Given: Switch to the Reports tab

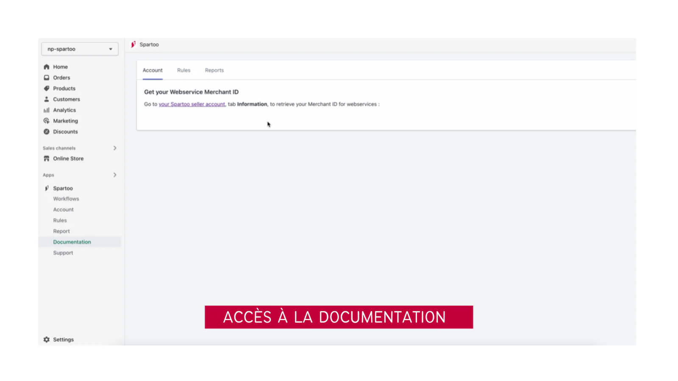Looking at the screenshot, I should pyautogui.click(x=214, y=70).
